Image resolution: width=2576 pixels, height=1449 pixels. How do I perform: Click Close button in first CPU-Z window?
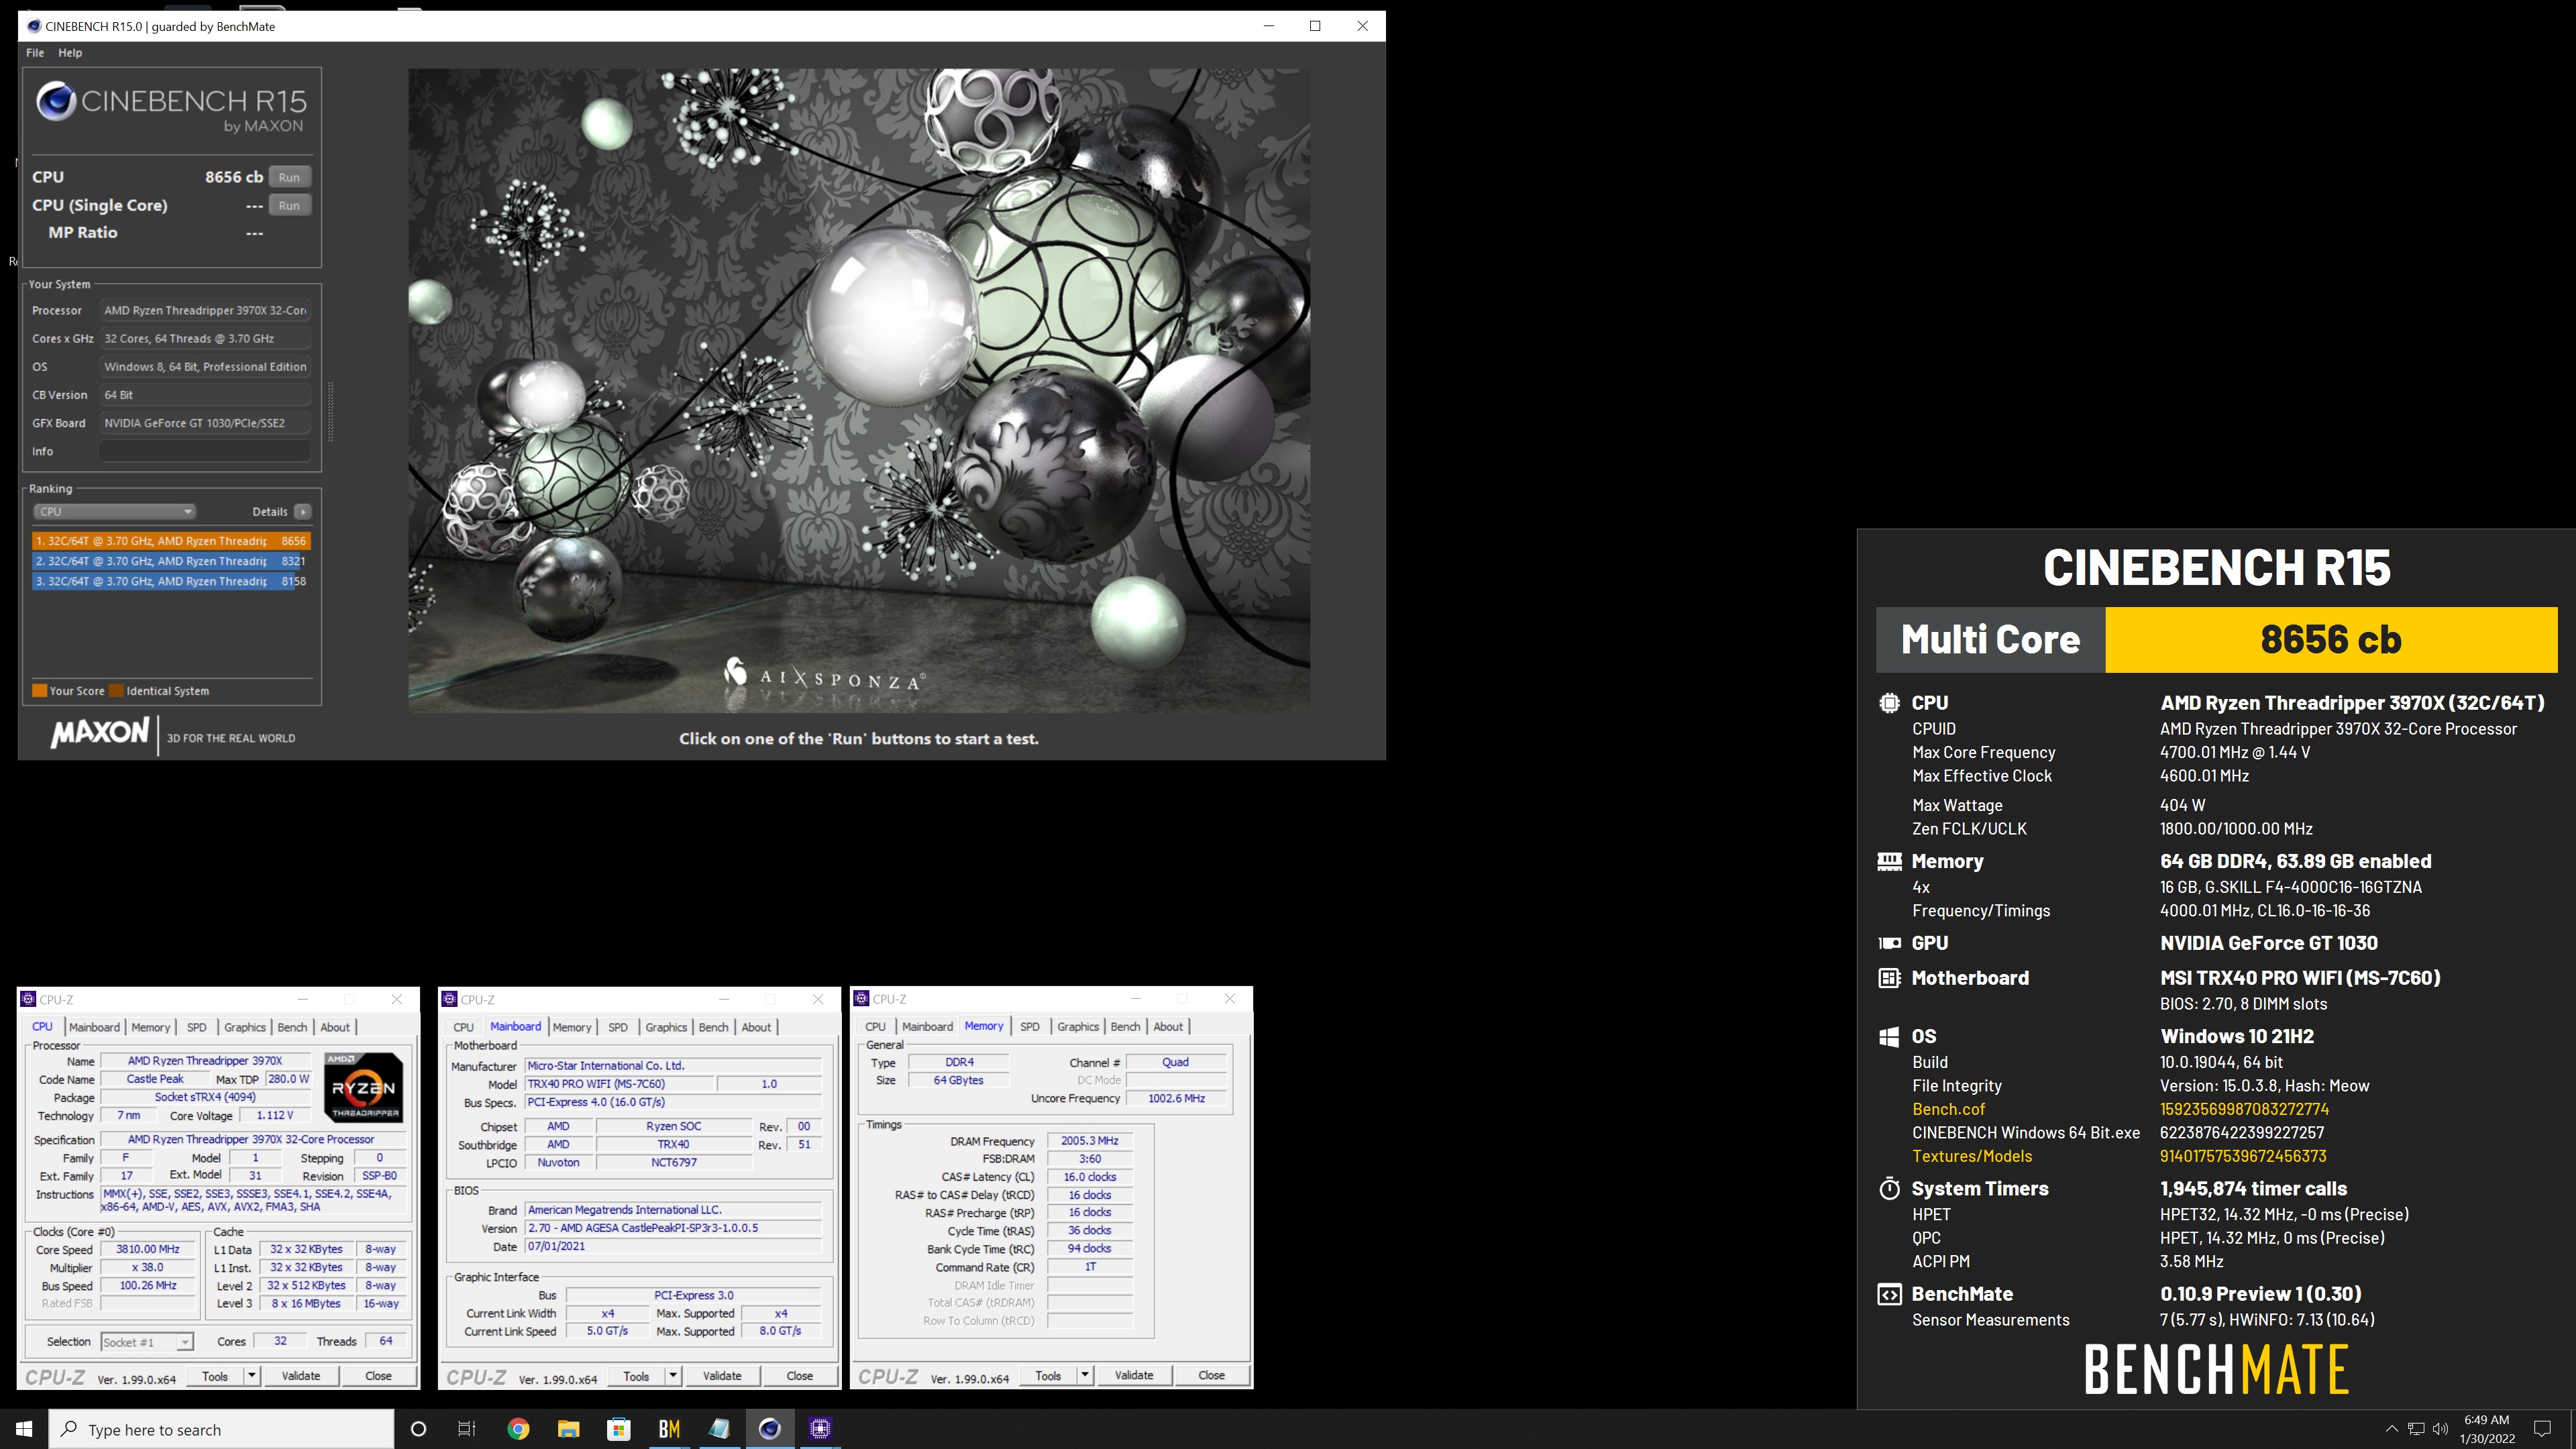pos(378,1376)
